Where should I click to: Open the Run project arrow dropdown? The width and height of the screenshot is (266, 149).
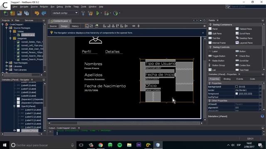point(101,13)
